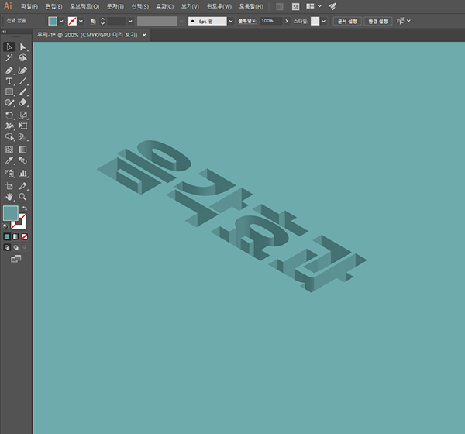Select the Pen tool
This screenshot has height=434, width=465.
click(x=9, y=71)
